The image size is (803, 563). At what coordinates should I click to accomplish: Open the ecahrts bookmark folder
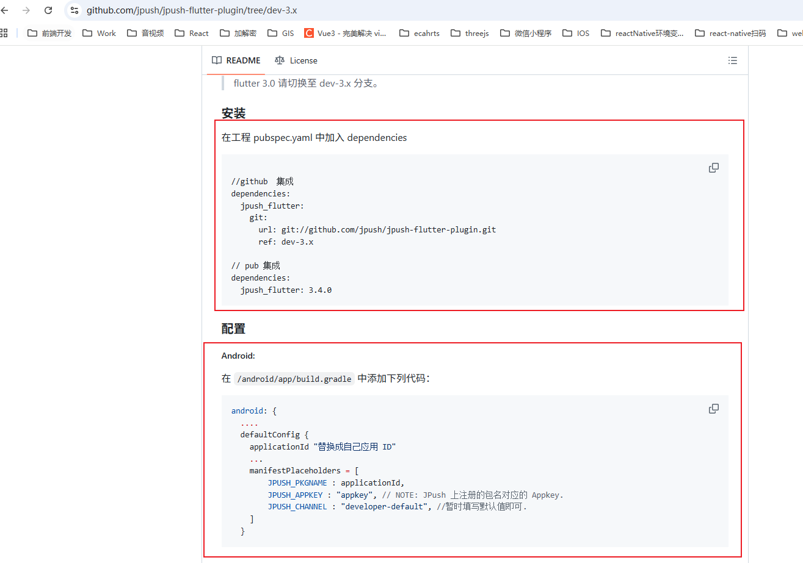pos(419,33)
